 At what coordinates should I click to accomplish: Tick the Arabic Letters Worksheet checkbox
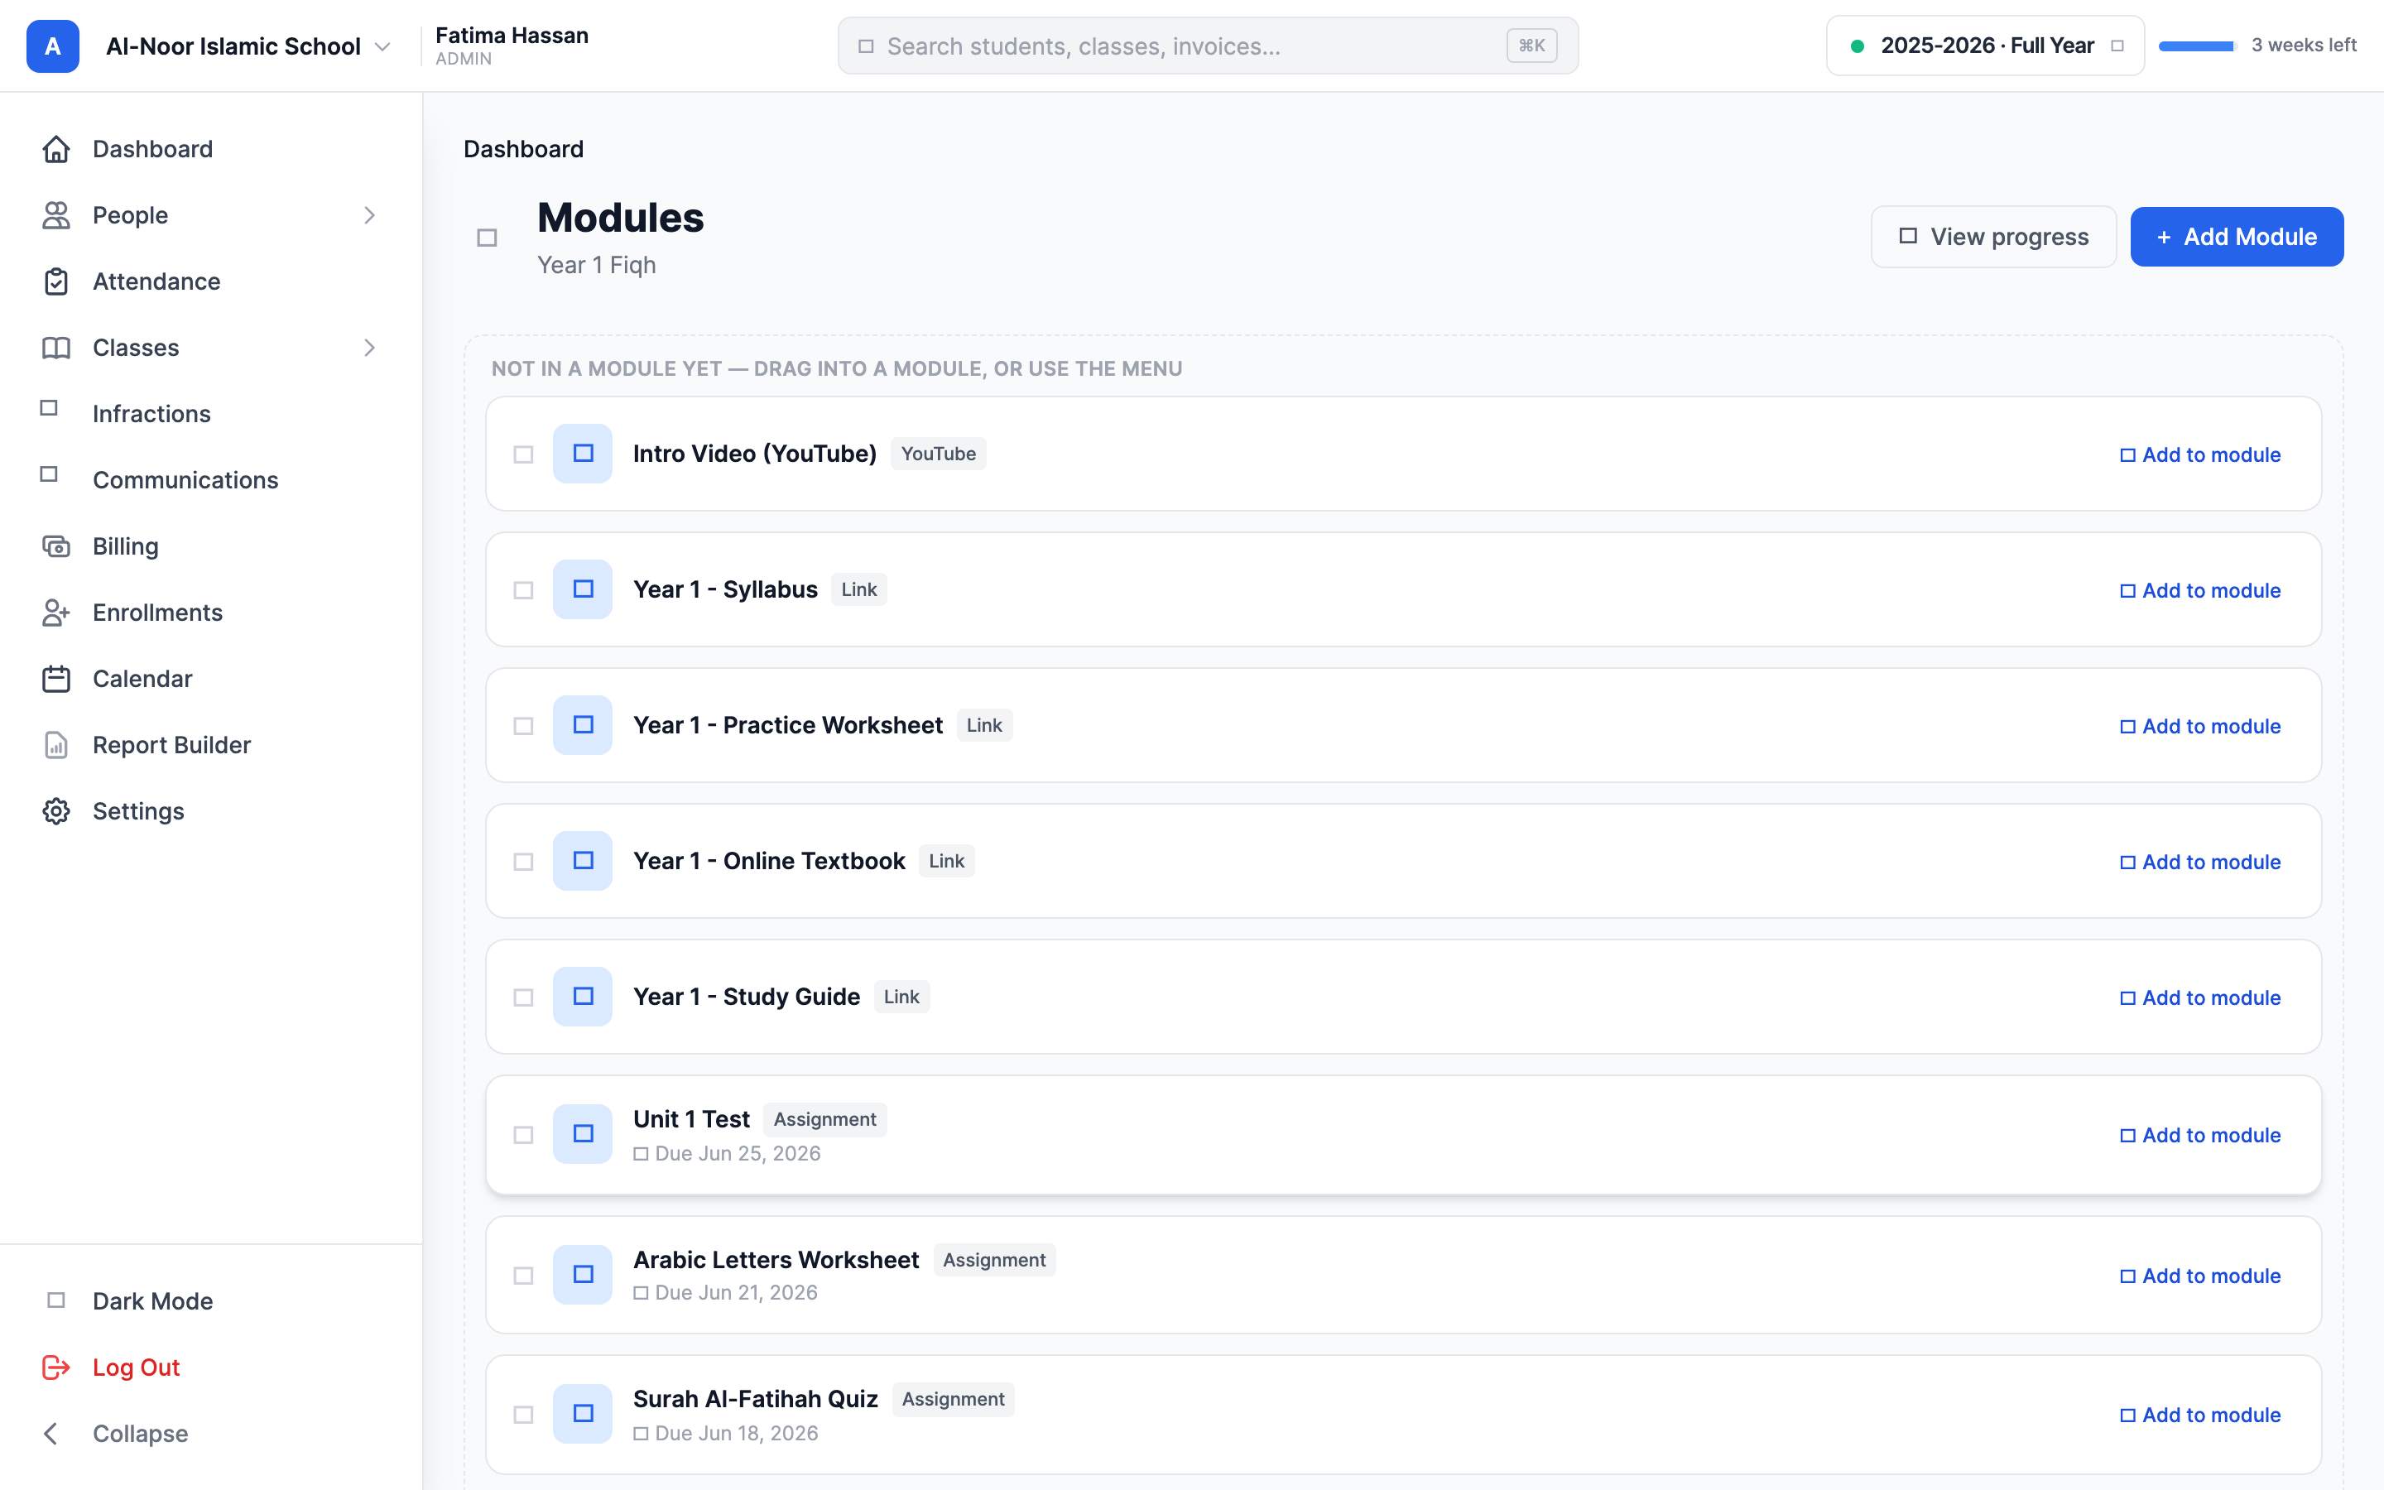[523, 1276]
